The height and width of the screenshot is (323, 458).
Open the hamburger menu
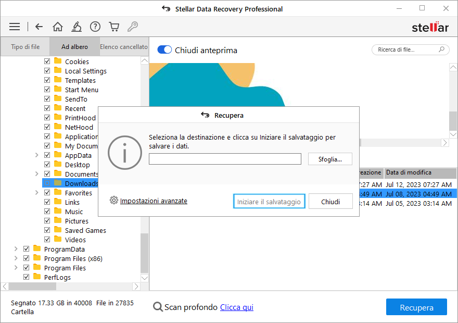(x=15, y=27)
